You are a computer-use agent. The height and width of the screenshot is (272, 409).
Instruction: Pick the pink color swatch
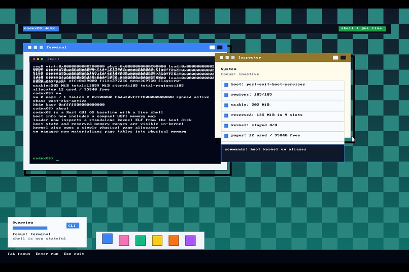click(x=124, y=241)
